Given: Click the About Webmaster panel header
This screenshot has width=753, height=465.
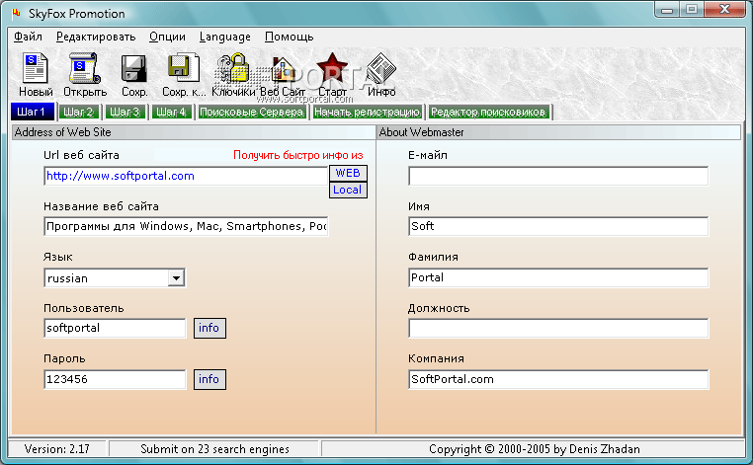Looking at the screenshot, I should pos(559,132).
